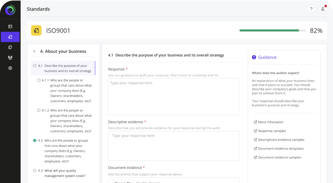Select the 4.1 section status circle
333x183 pixels.
click(x=34, y=66)
